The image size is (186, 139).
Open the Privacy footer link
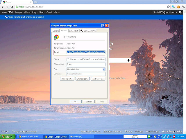[128, 131]
